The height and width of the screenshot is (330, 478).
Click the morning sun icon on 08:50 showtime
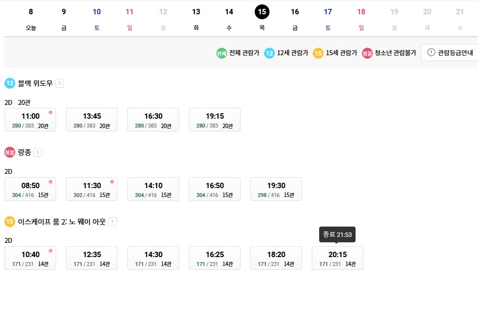point(51,182)
